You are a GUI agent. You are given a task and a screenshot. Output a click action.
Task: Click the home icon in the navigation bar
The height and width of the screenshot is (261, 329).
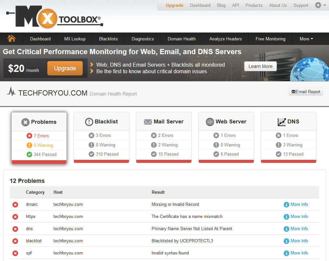point(11,39)
